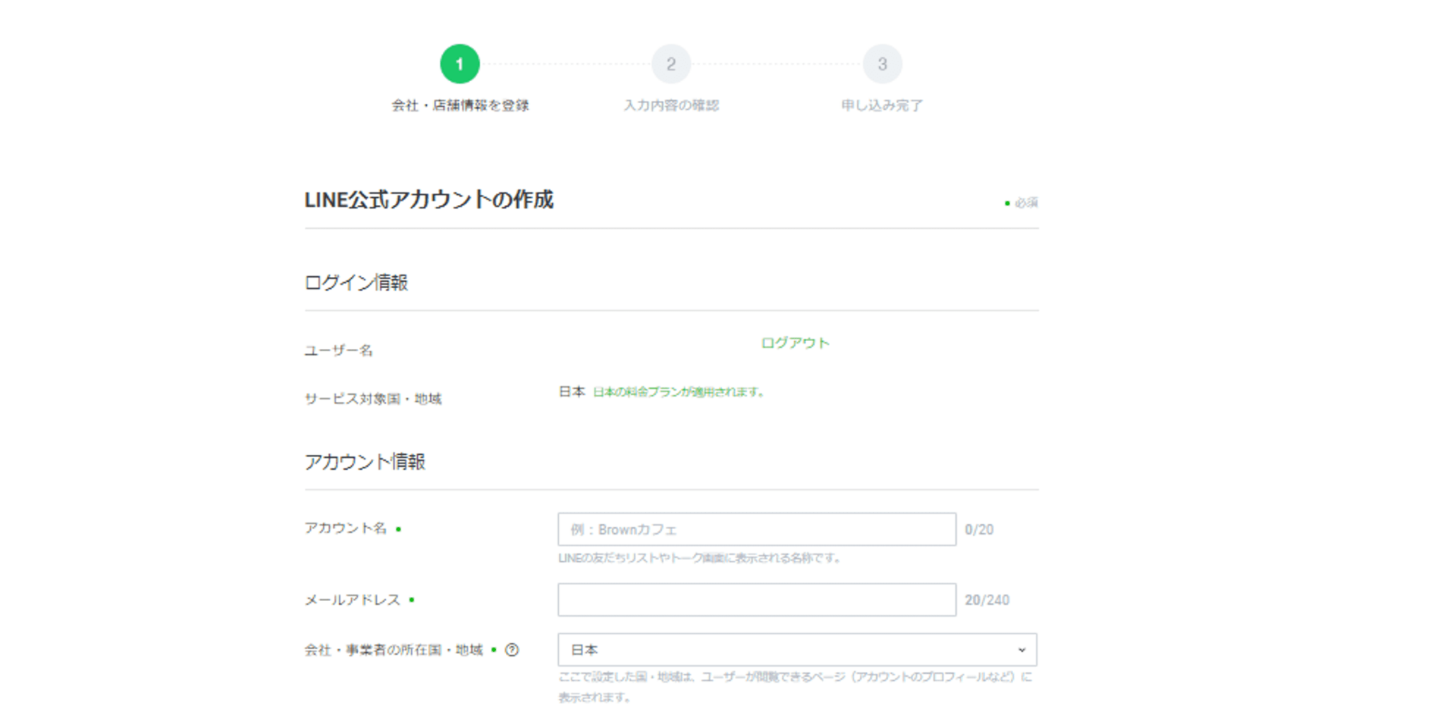1447x712 pixels.
Task: Select step circle 1 in the progress indicator
Action: (x=460, y=64)
